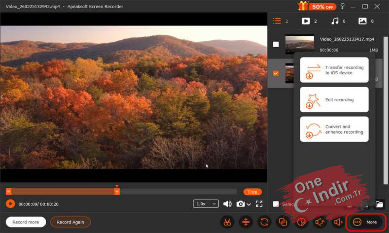
Task: Click the left arrow on preview edge
Action: click(x=2, y=97)
